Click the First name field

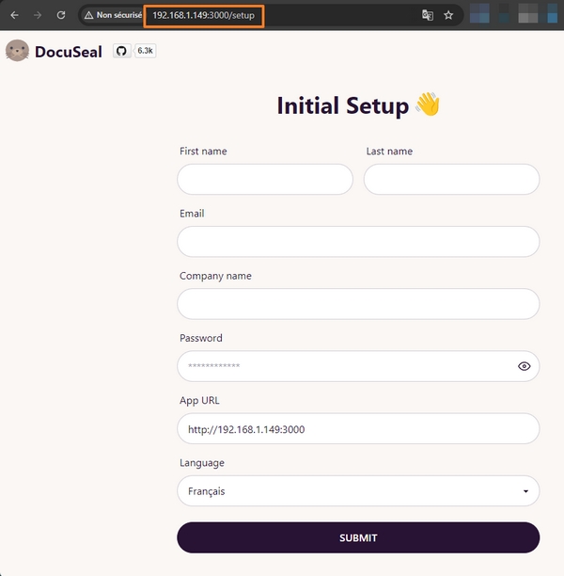265,180
